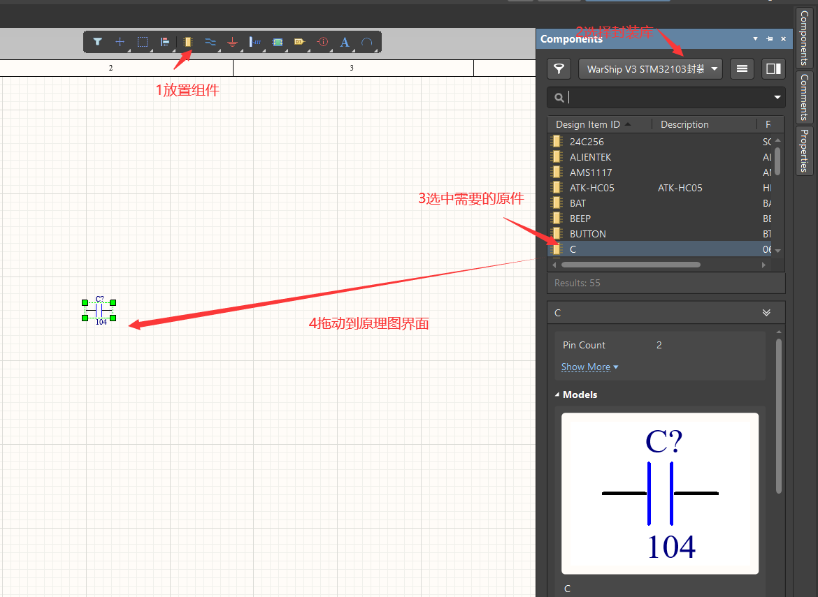Open the align objects tool
This screenshot has height=597, width=818.
(x=165, y=42)
